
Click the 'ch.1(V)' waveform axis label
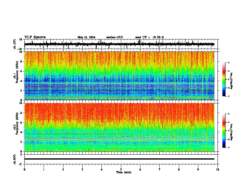tap(15, 44)
